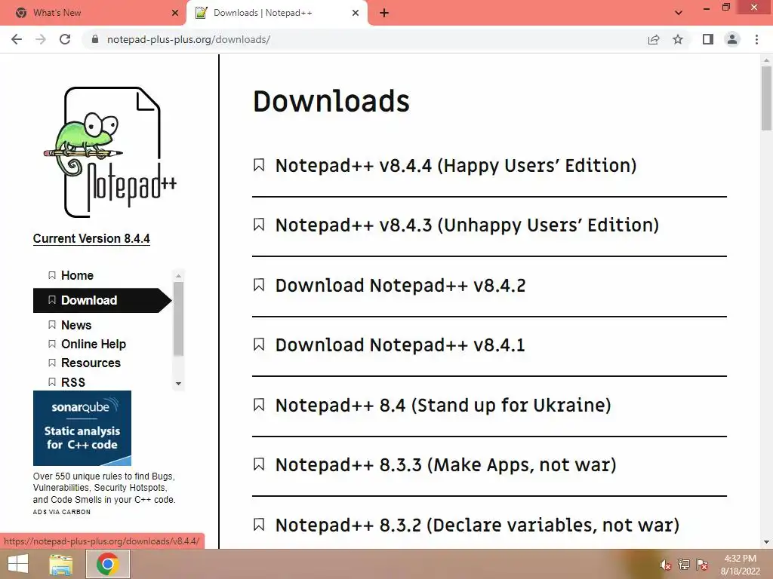
Task: Click sidebar menu scroll-up arrow
Action: (x=178, y=275)
